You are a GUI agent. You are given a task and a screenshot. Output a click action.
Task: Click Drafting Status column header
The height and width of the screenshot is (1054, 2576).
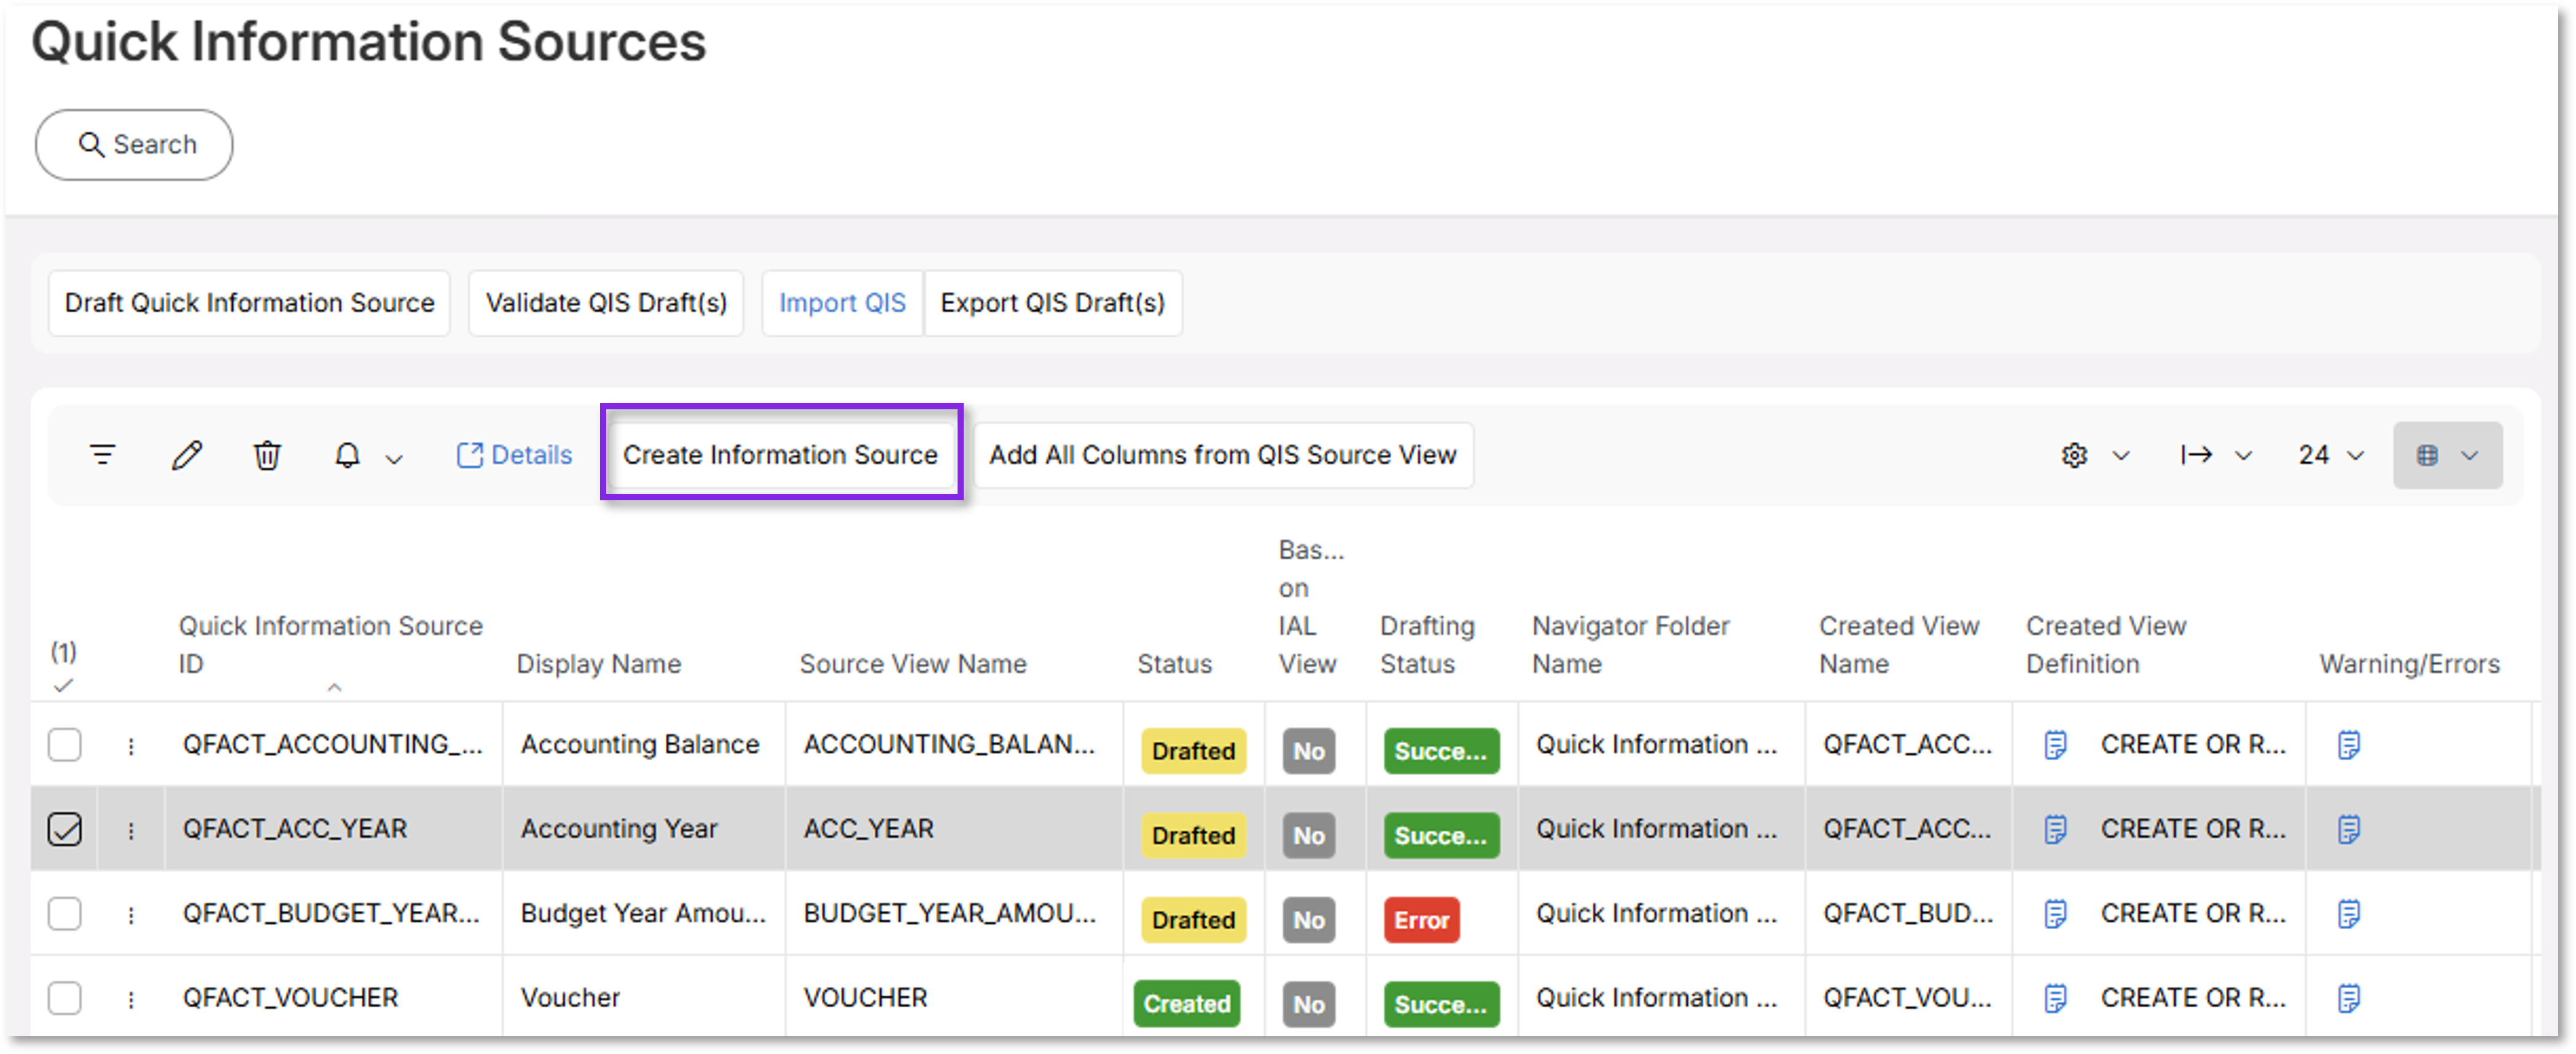point(1427,645)
